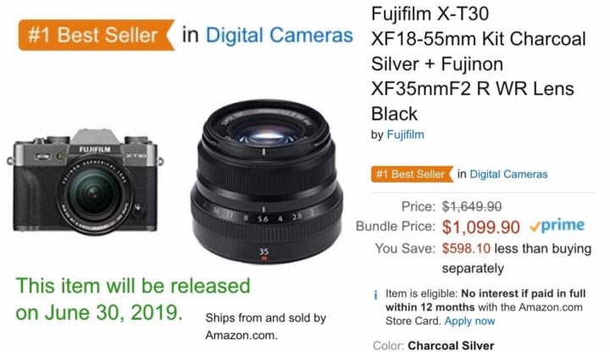Click the Bundle Price label

tap(396, 226)
